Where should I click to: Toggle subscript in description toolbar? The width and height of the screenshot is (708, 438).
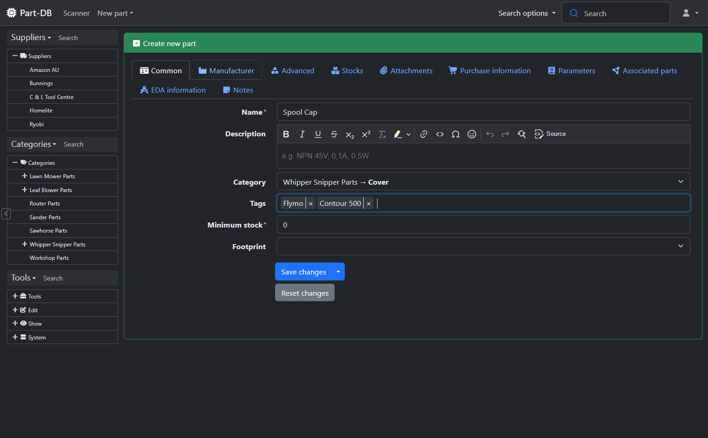350,134
